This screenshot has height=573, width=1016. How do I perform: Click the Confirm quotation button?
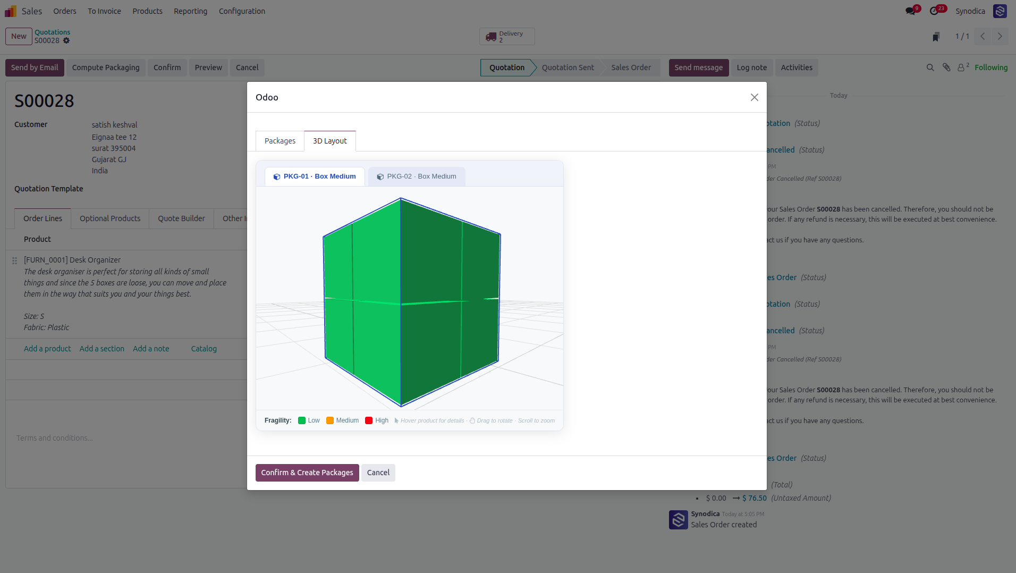pyautogui.click(x=167, y=68)
